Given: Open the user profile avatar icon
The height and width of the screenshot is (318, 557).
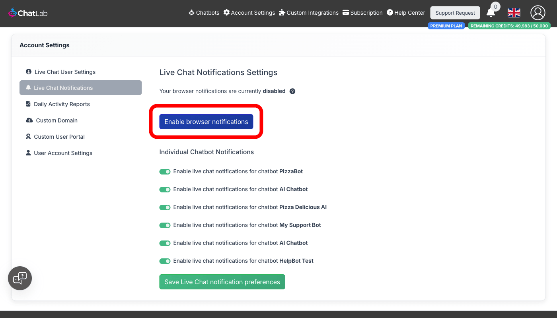Looking at the screenshot, I should click(x=538, y=13).
